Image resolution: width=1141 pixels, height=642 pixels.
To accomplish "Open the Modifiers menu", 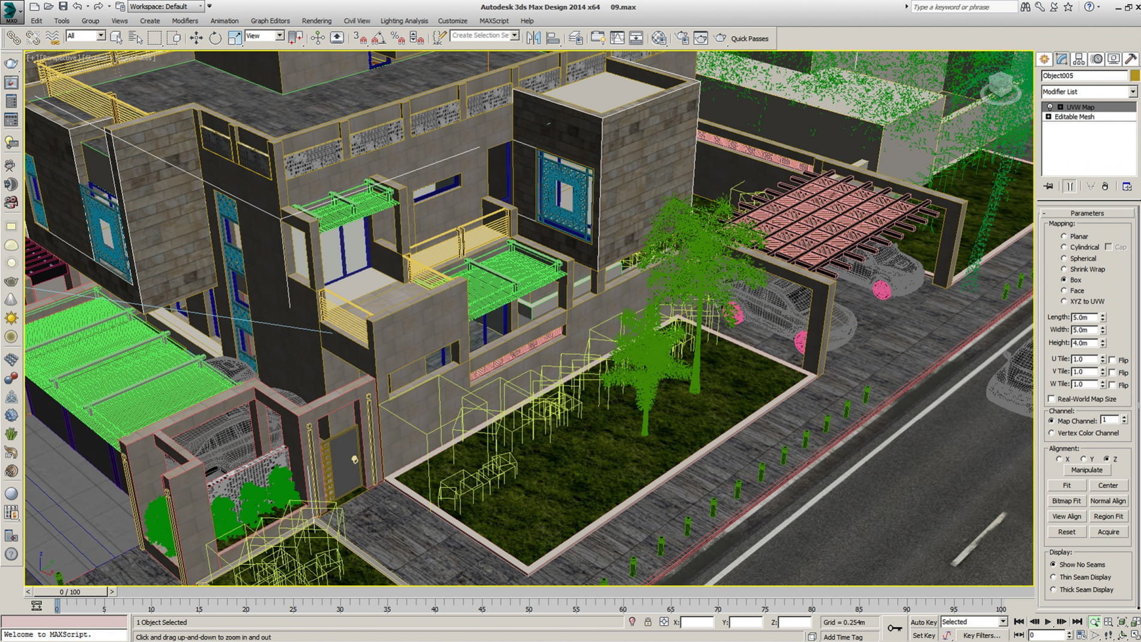I will click(185, 21).
